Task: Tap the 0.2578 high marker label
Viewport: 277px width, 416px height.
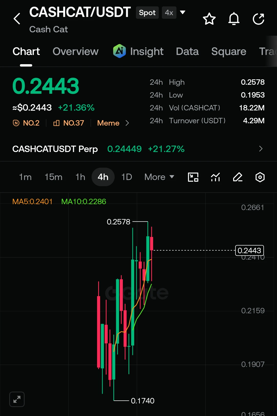Action: click(x=118, y=222)
